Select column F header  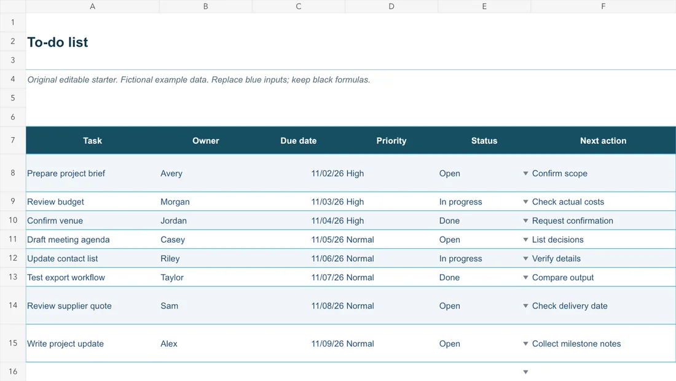(x=603, y=7)
